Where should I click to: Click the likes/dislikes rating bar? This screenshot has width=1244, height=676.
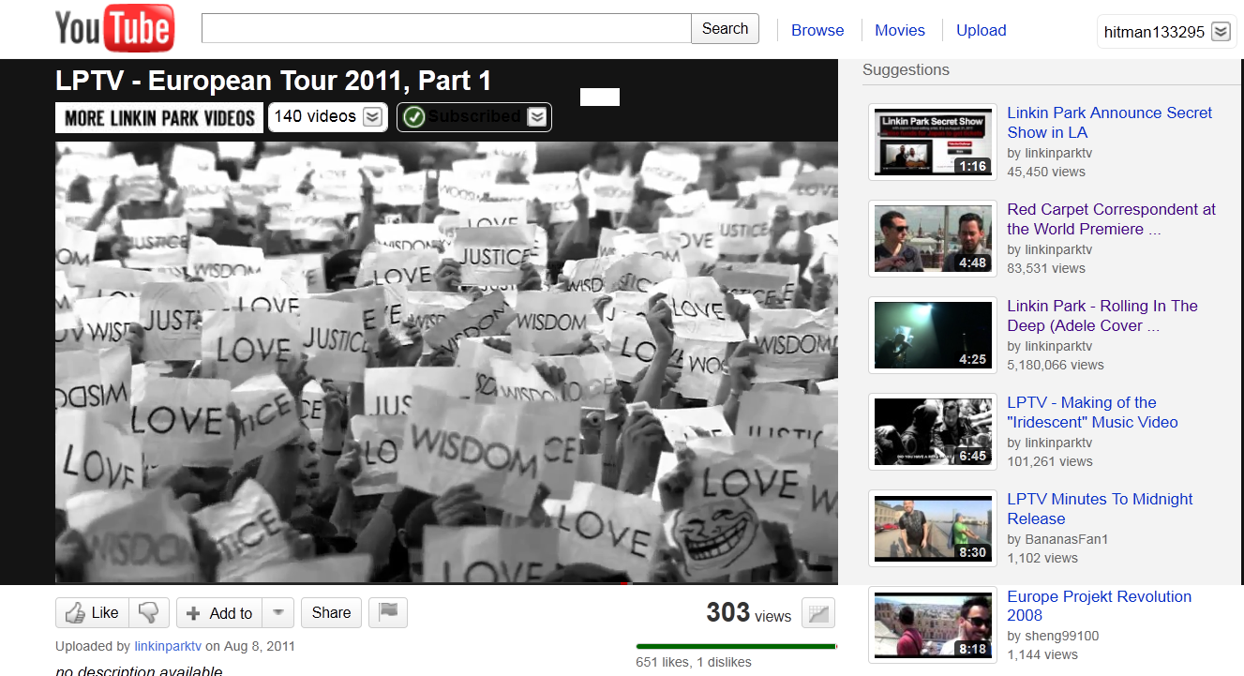click(736, 646)
